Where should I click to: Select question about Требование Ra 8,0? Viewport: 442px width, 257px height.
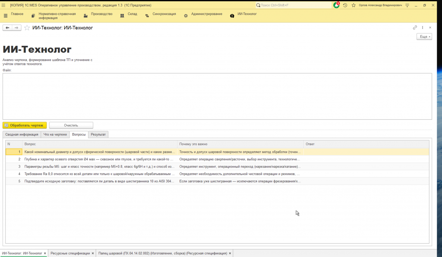(100, 174)
